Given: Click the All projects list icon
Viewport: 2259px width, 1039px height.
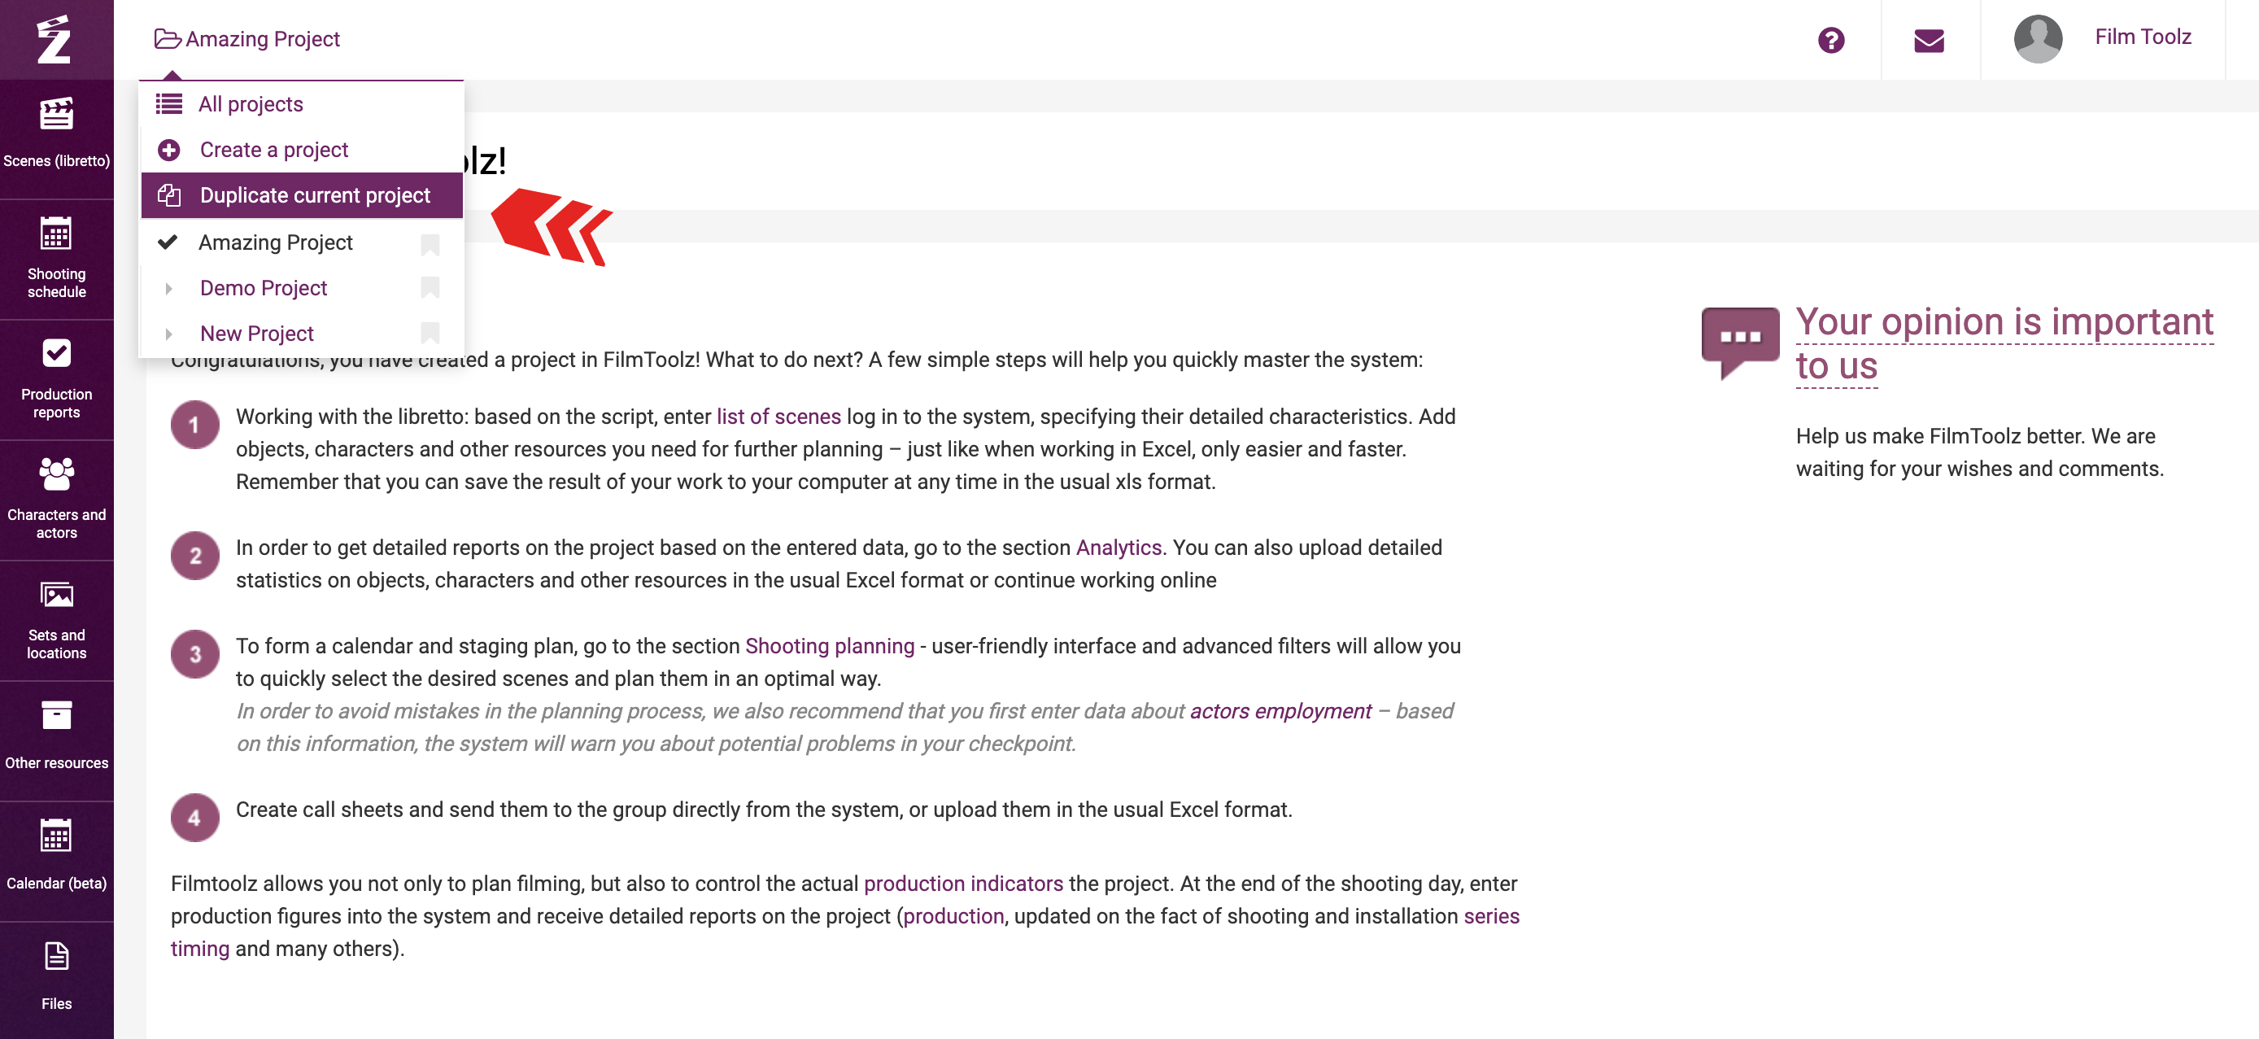Looking at the screenshot, I should pyautogui.click(x=169, y=104).
